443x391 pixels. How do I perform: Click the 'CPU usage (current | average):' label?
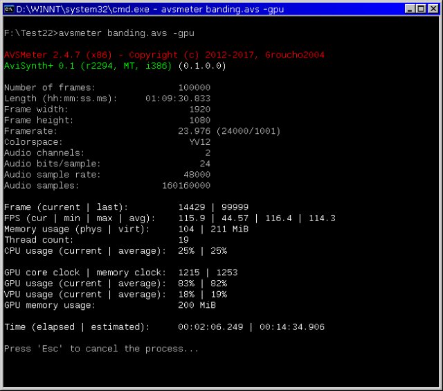[85, 251]
